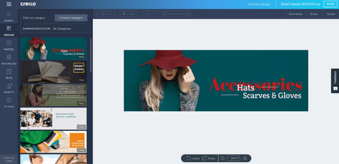Open the Background sidebar panel
This screenshot has width=339, height=164.
(x=9, y=60)
